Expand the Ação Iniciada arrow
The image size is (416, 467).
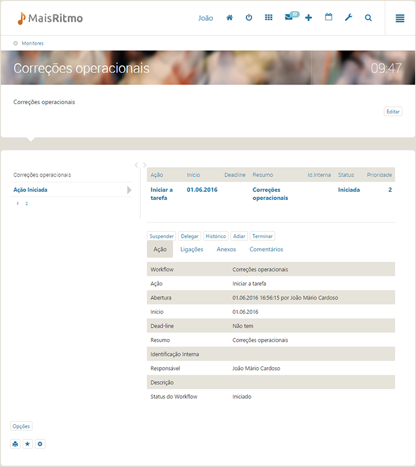click(129, 190)
